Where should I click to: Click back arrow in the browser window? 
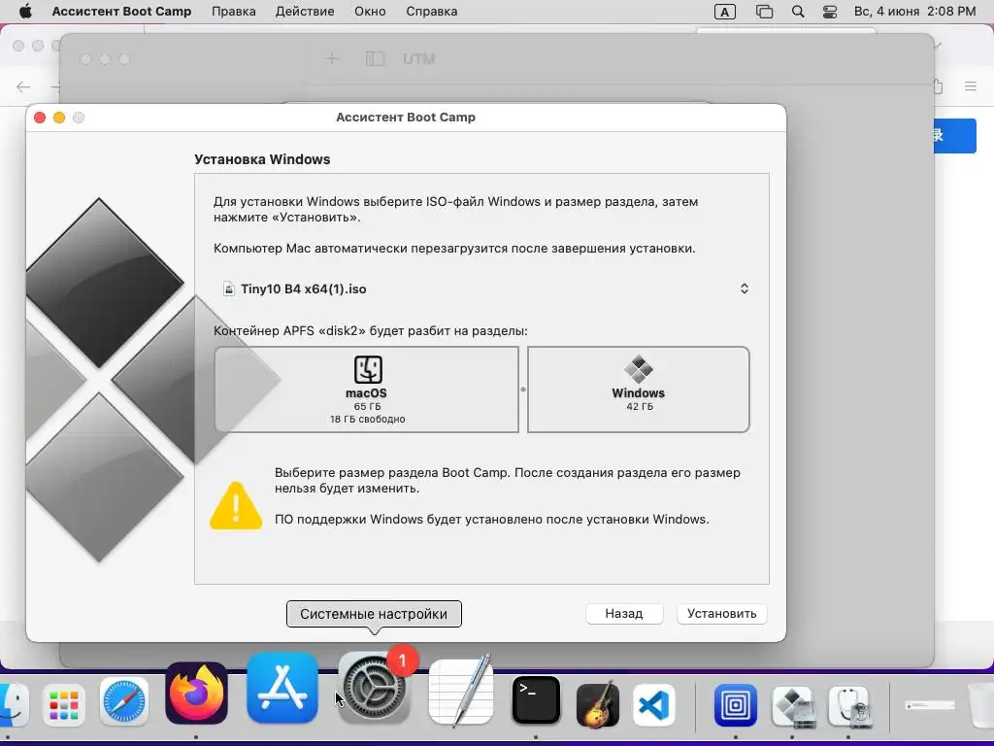tap(23, 86)
